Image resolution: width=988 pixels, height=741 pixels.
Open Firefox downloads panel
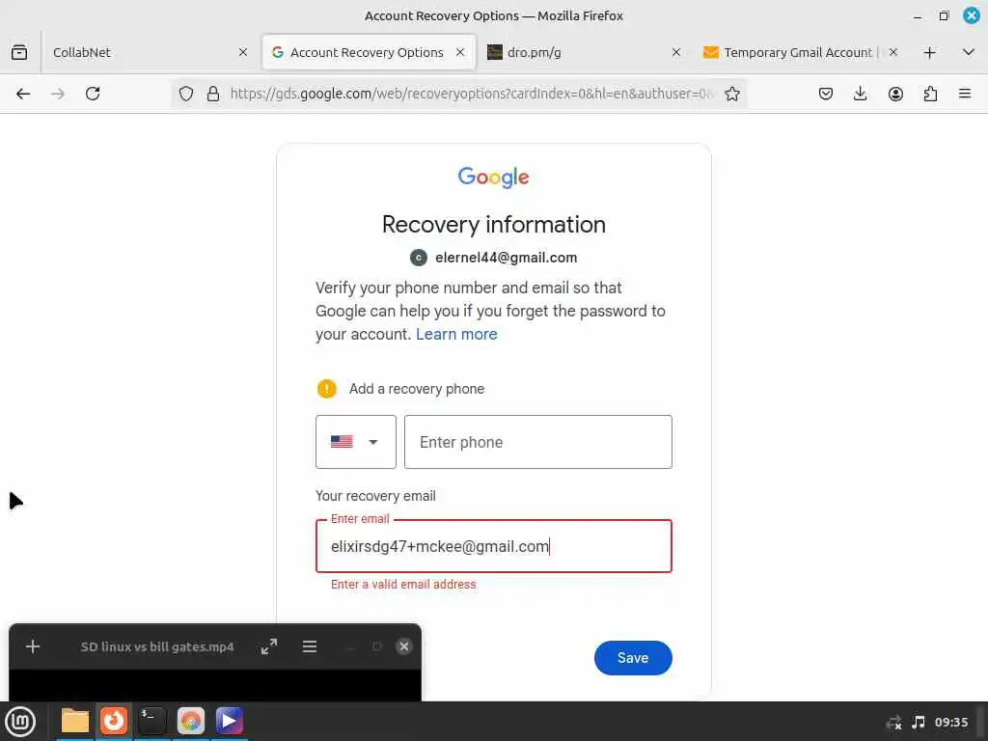point(860,94)
